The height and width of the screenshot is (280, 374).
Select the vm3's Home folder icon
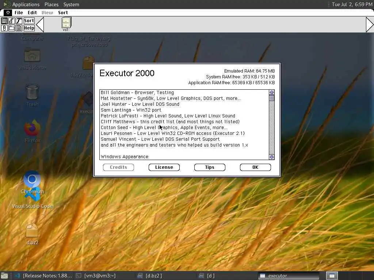[33, 59]
